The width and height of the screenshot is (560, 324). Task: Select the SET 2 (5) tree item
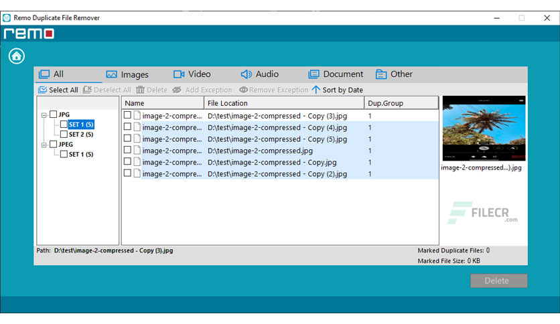tap(81, 135)
